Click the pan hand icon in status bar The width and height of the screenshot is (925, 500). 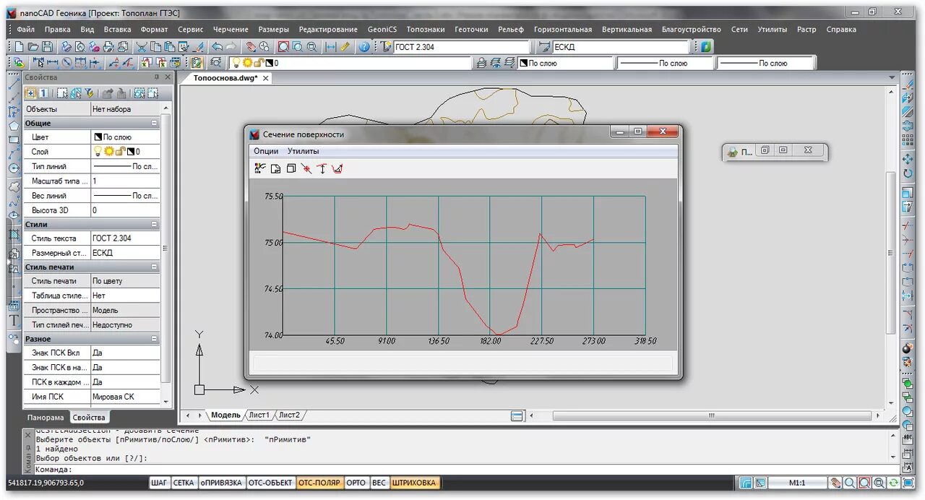pyautogui.click(x=836, y=483)
